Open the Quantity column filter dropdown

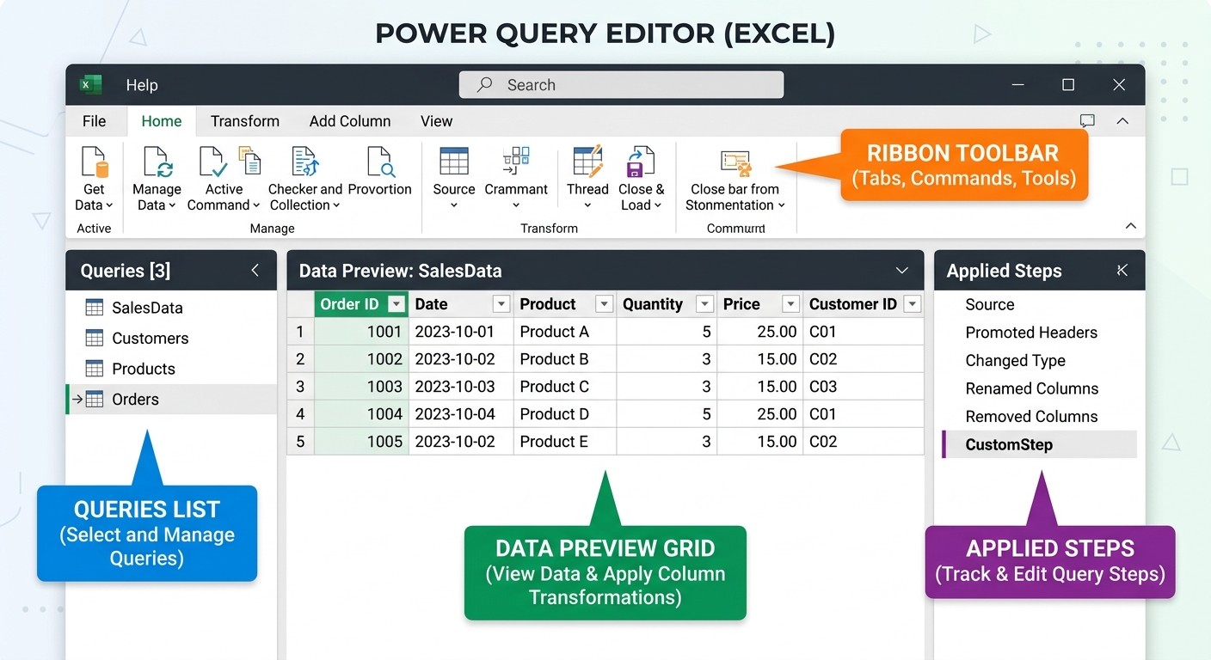pyautogui.click(x=705, y=304)
